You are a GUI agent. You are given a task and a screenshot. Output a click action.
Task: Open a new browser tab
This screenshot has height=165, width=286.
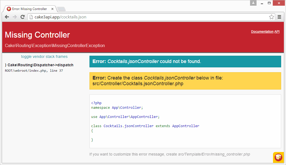point(61,9)
